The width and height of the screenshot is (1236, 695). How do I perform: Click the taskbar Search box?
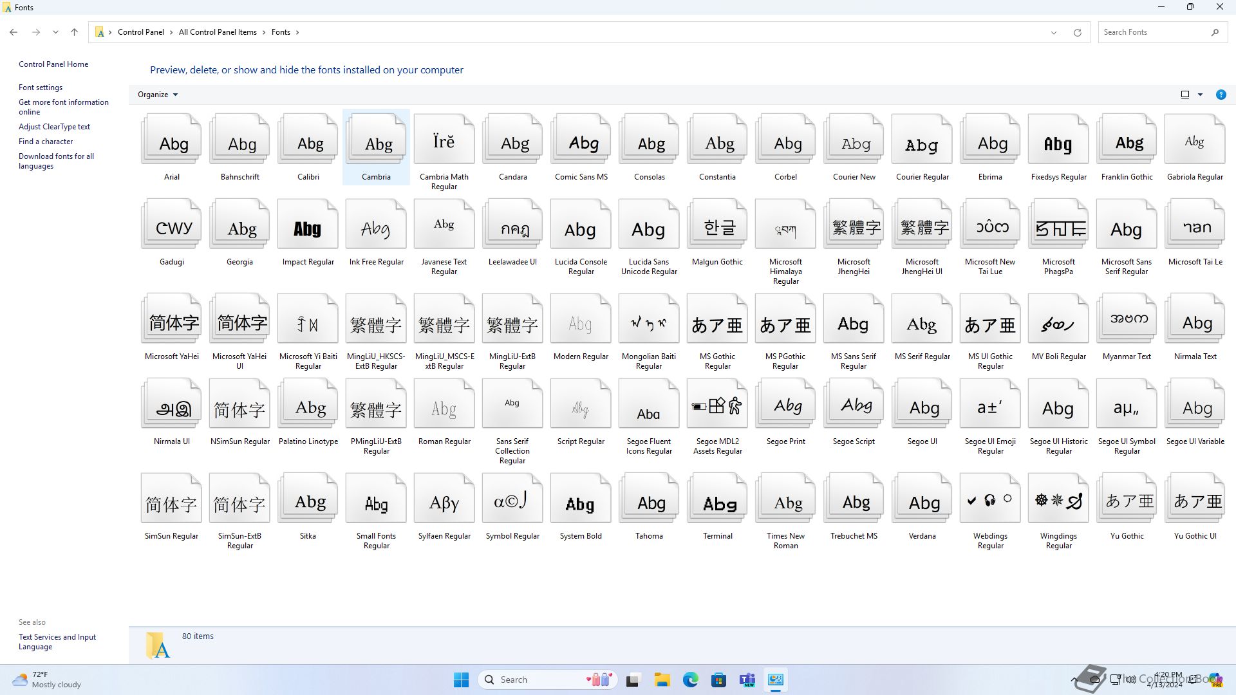pos(548,680)
